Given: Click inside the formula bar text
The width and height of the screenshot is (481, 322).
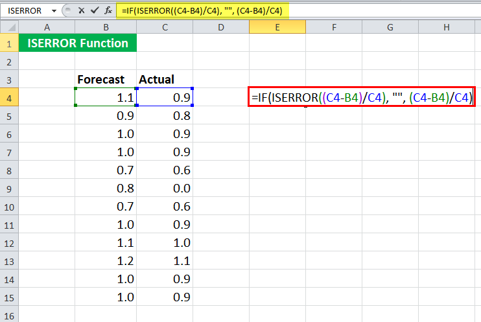Looking at the screenshot, I should point(202,11).
